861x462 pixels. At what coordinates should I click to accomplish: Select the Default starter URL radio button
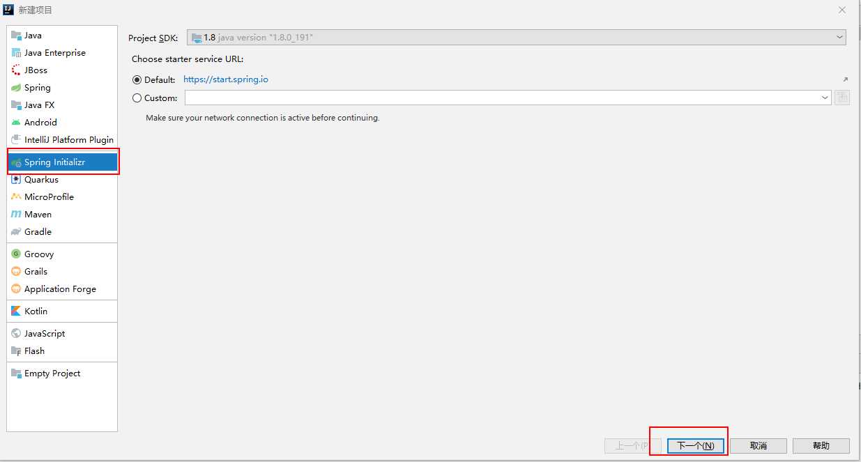(x=137, y=80)
